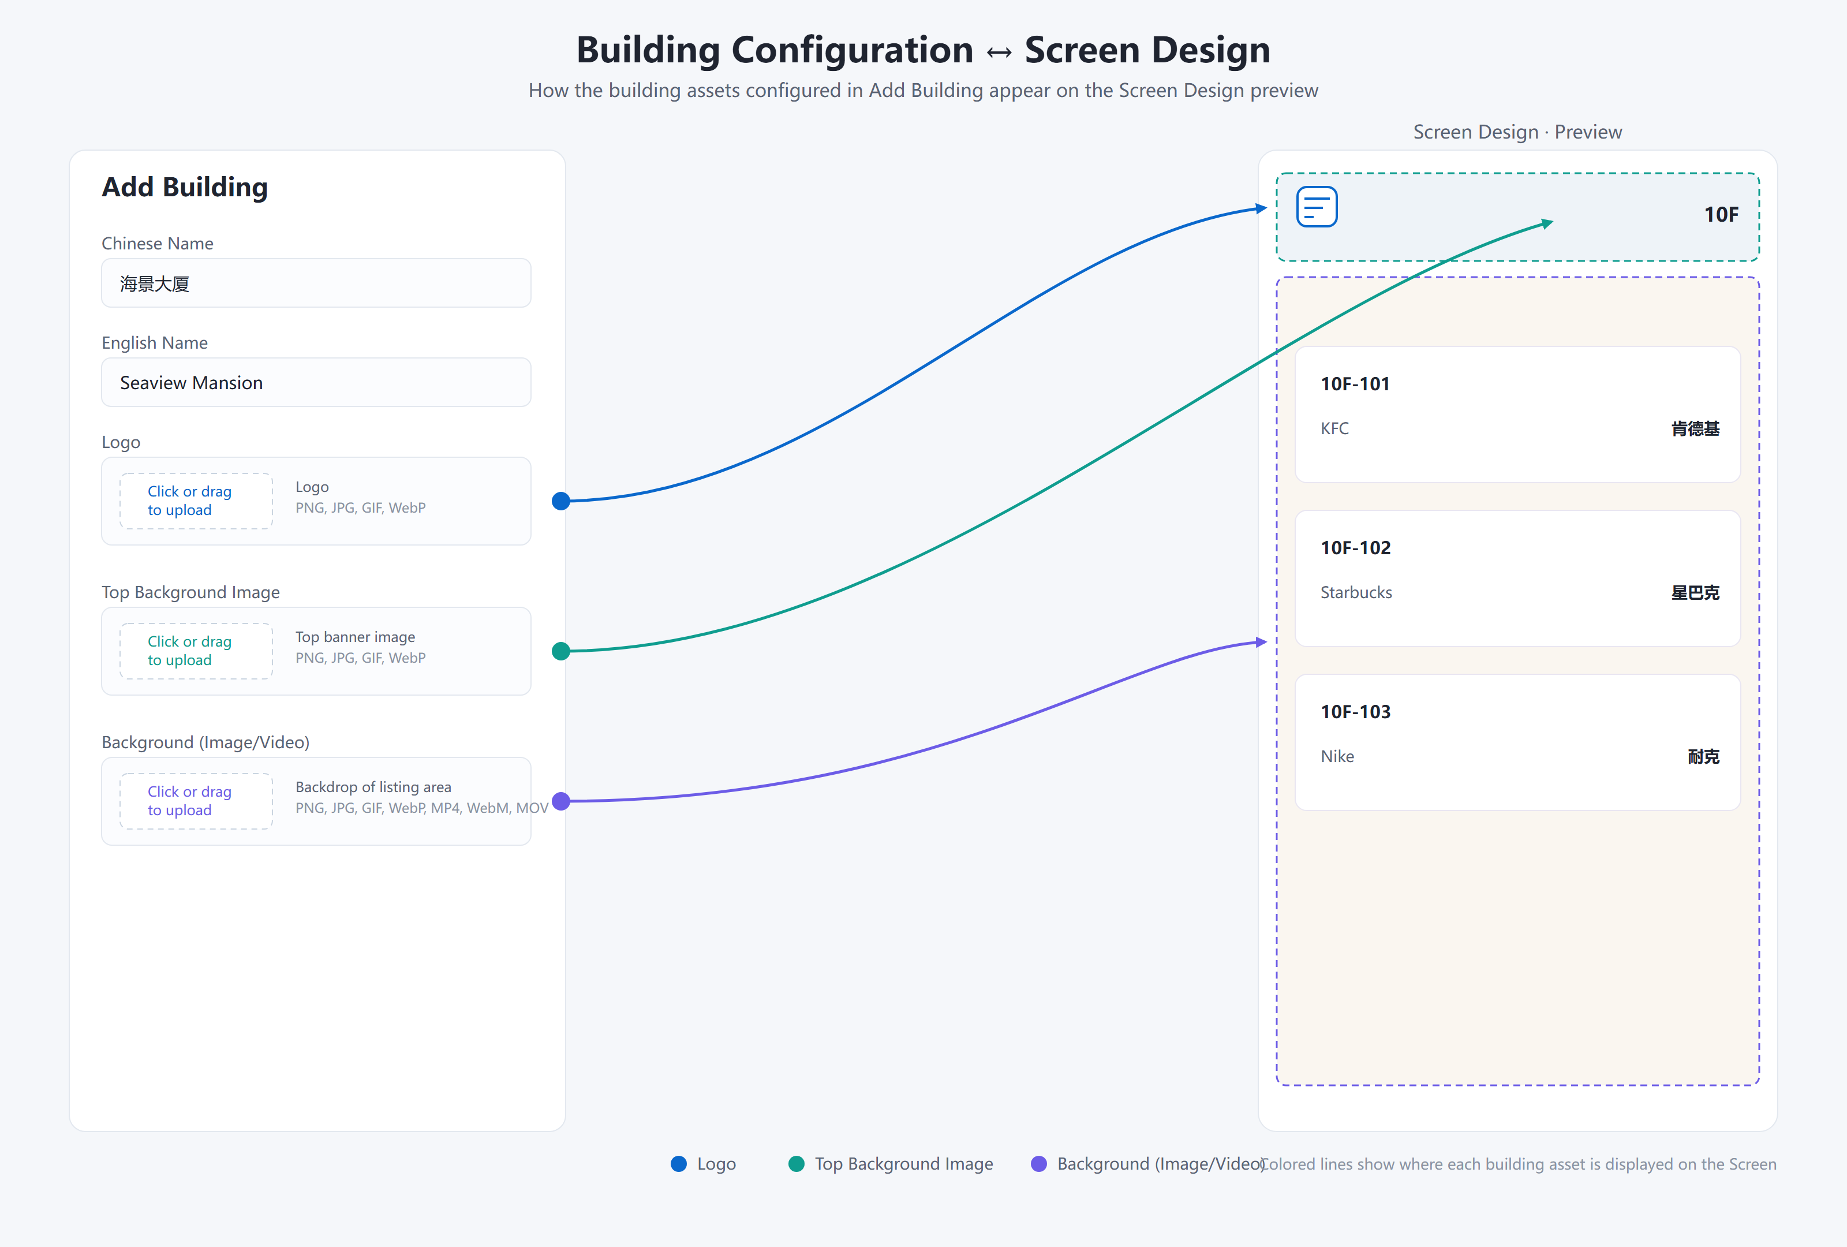This screenshot has height=1247, width=1847.
Task: Click the blue Logo legend dot
Action: [679, 1163]
